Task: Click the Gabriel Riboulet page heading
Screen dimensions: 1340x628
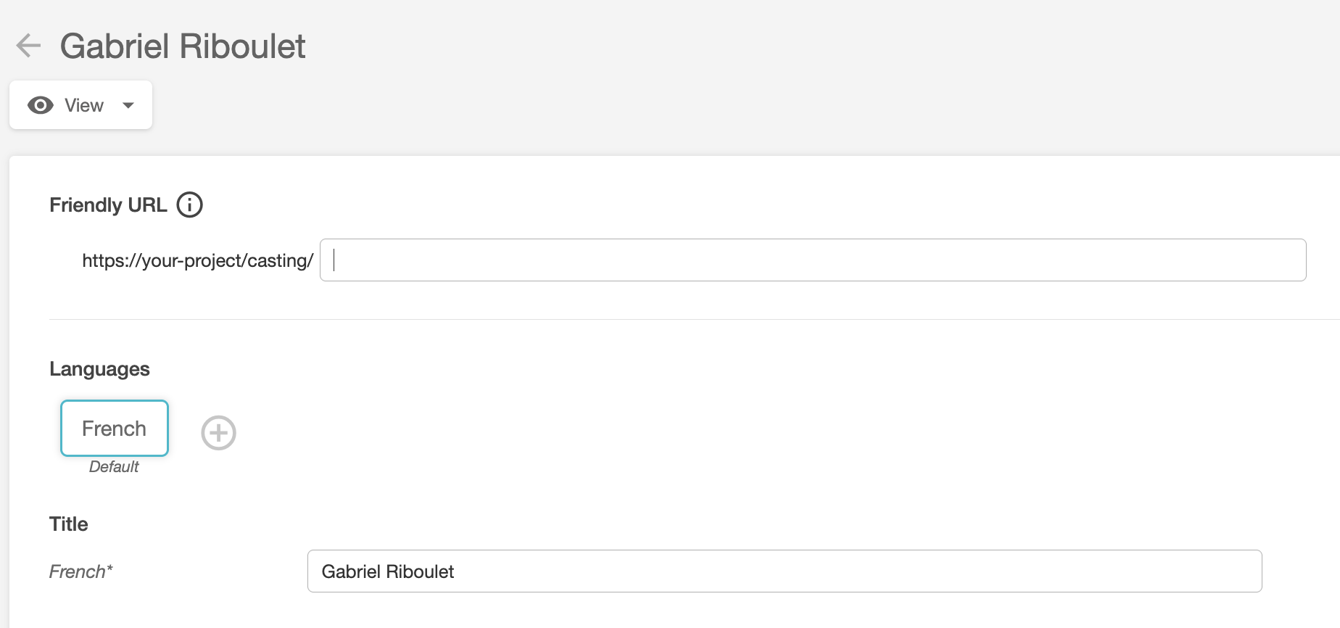Action: (183, 46)
